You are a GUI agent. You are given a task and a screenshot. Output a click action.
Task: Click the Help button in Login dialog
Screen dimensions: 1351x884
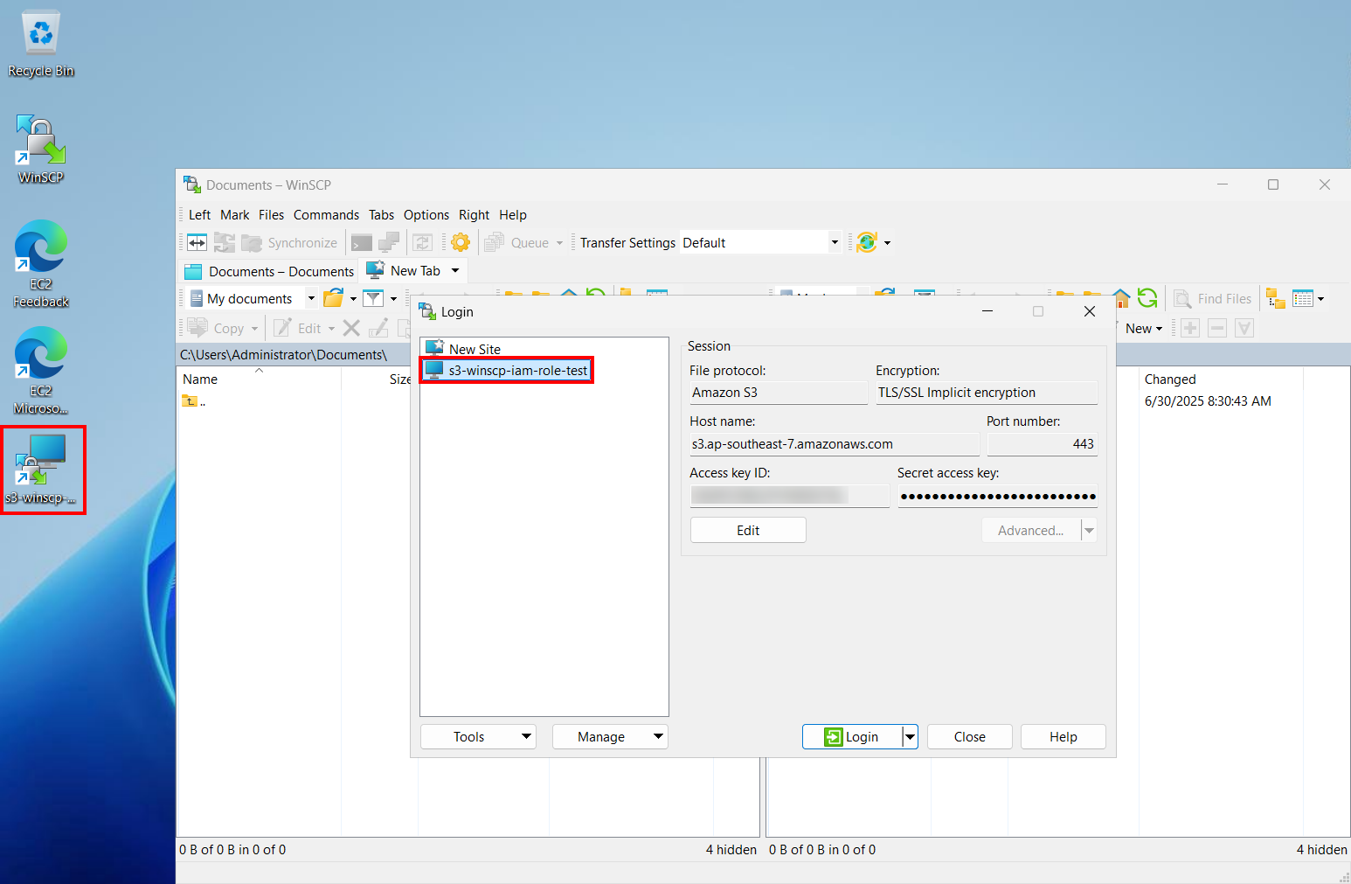pyautogui.click(x=1063, y=736)
